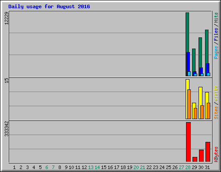Viewport: 221px width, 172px height.
Task: Click the orange sites bar for day 30
Action: tap(202, 112)
